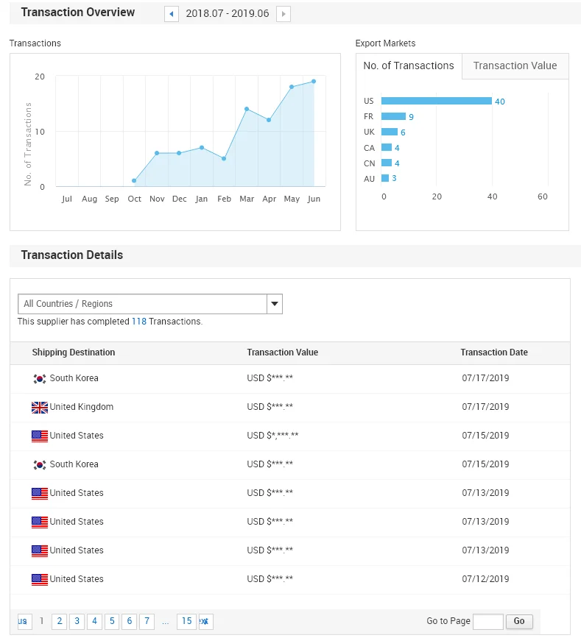Click the FR bar in Export Markets

point(393,116)
